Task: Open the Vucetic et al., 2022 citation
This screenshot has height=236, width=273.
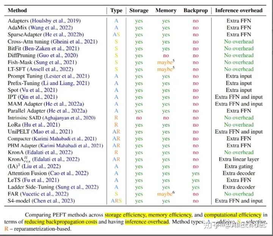Action: click(x=44, y=194)
